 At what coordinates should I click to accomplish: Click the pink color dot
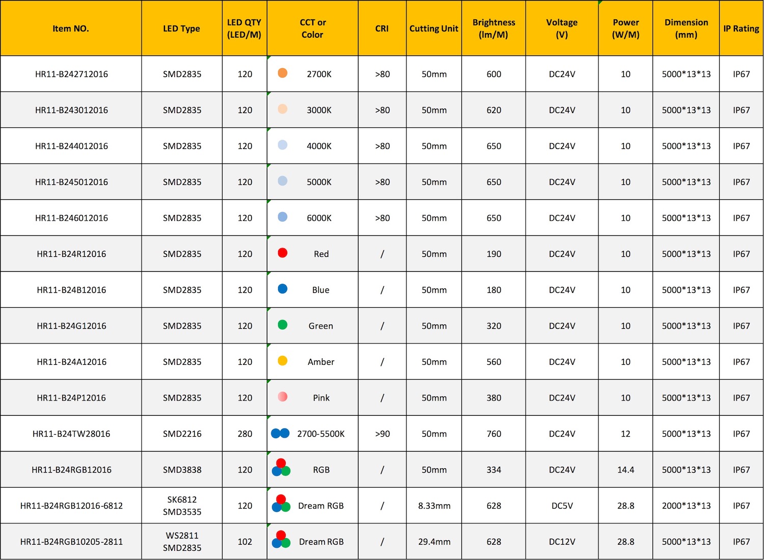(x=283, y=396)
